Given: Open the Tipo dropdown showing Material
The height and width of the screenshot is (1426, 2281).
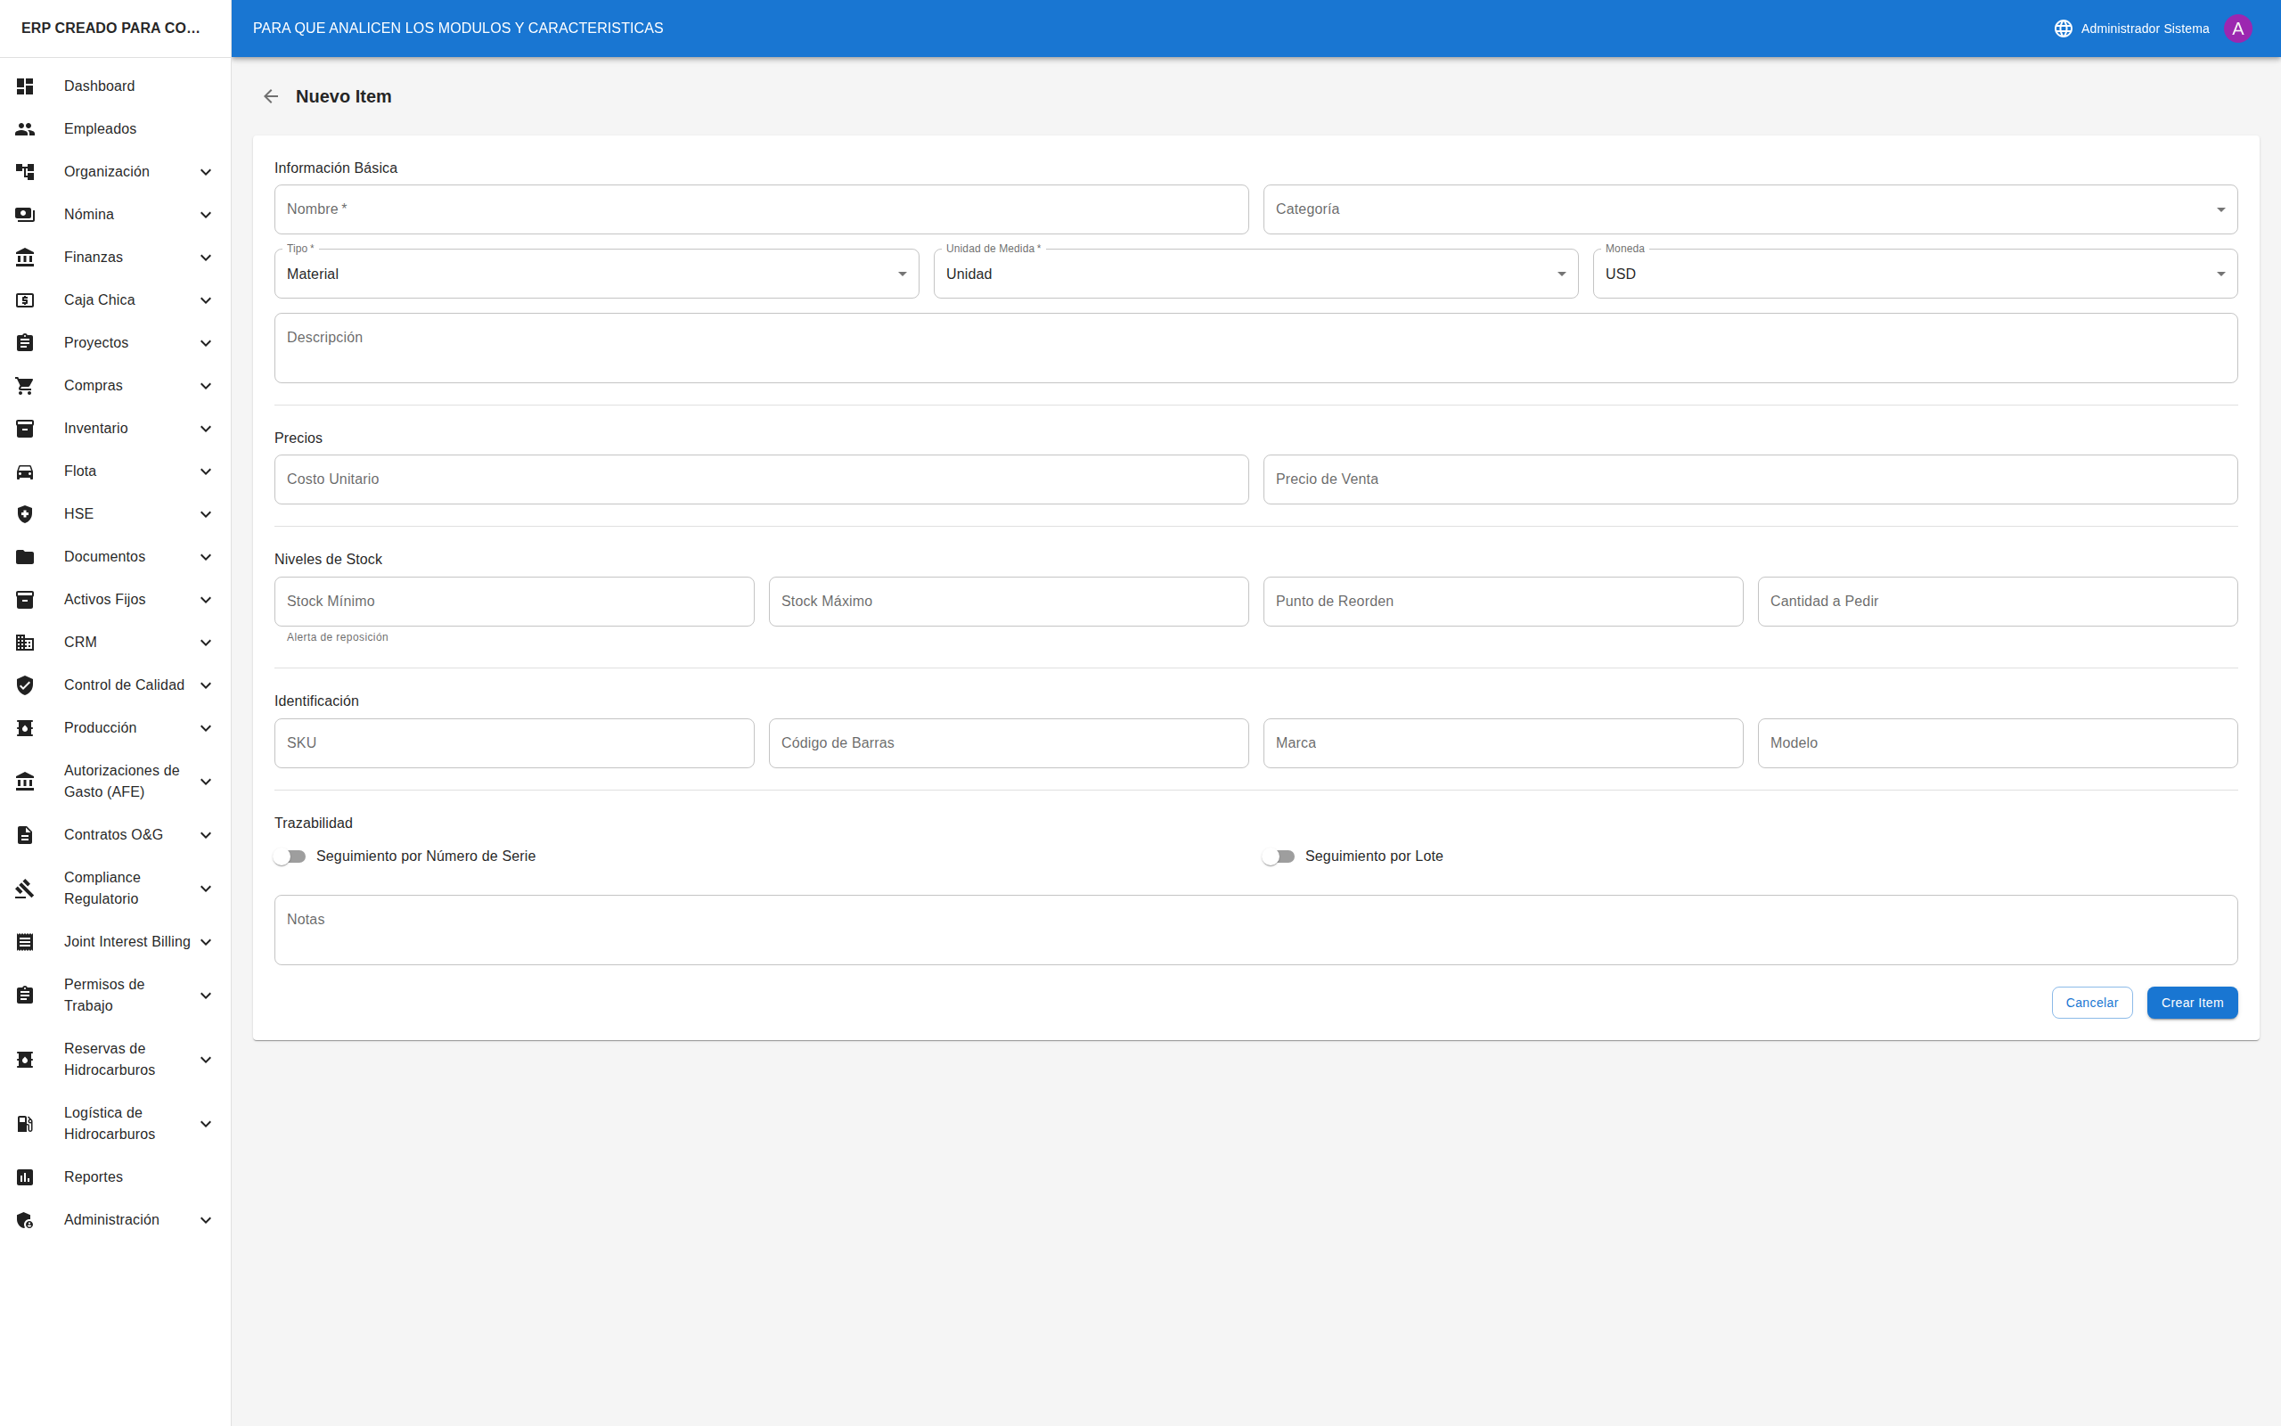Looking at the screenshot, I should click(596, 275).
